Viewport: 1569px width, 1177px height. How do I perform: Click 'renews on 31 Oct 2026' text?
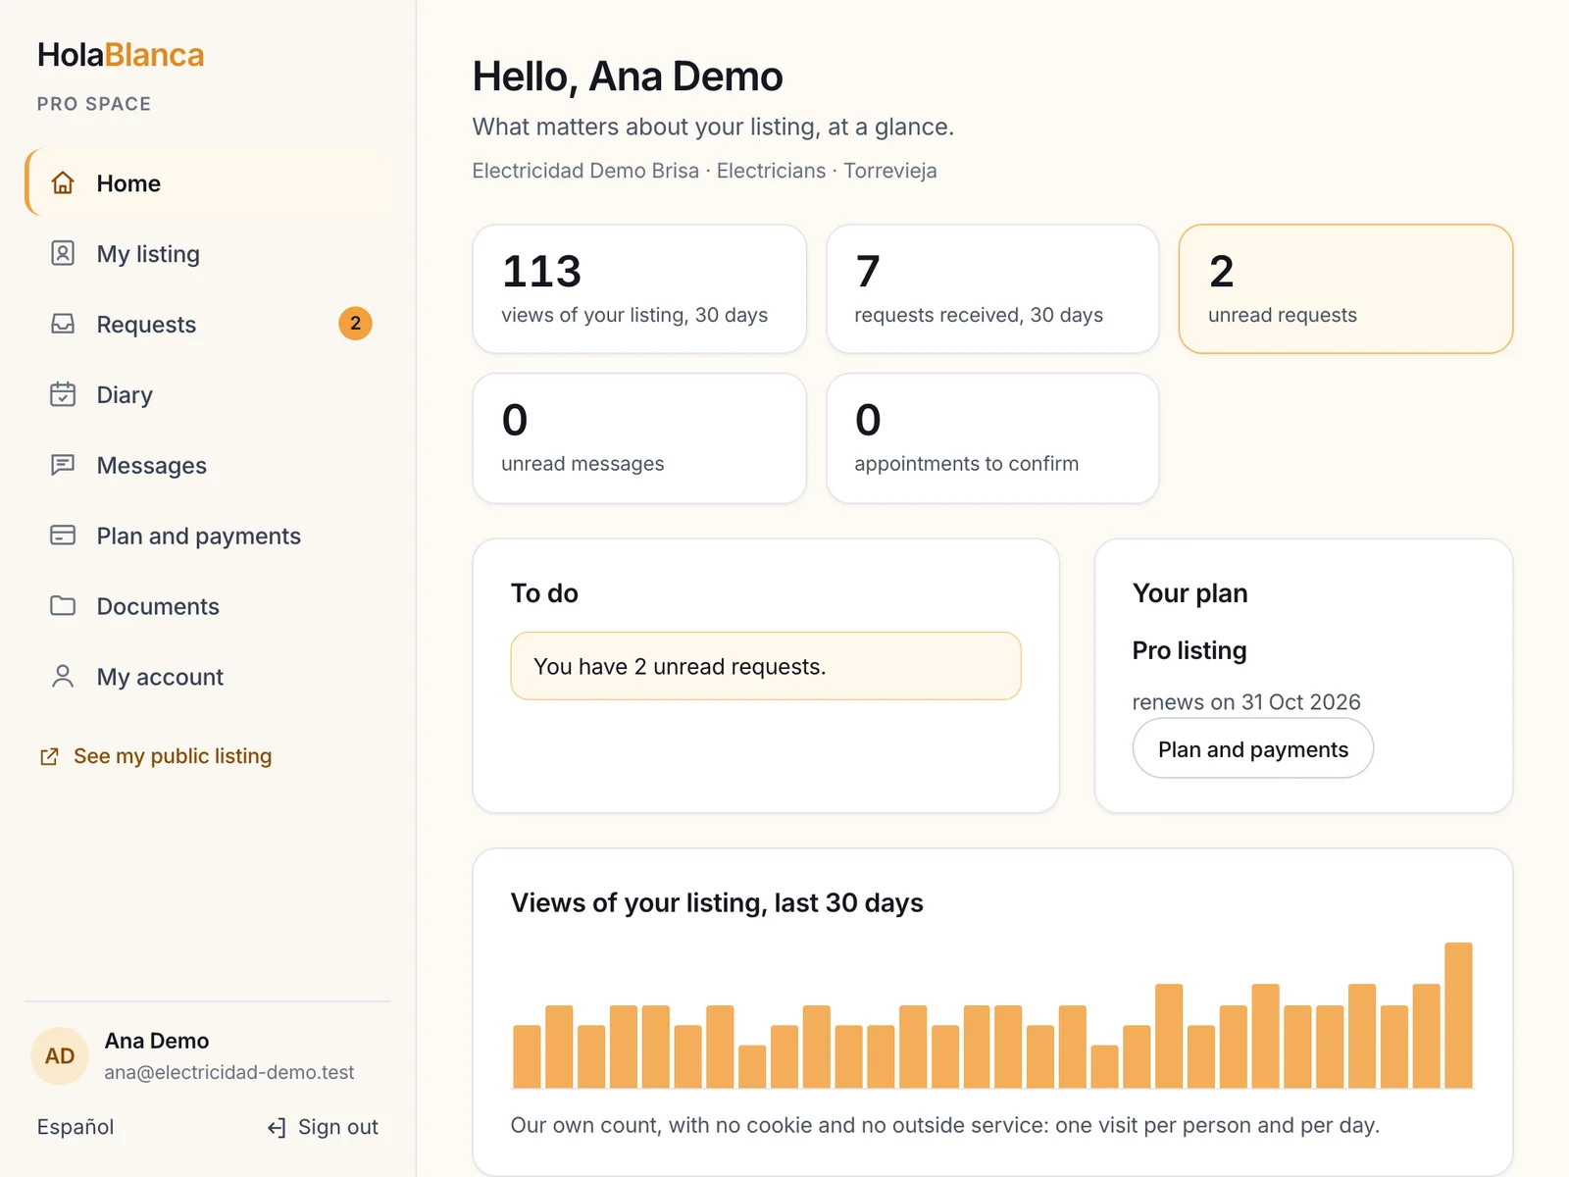1246,702
